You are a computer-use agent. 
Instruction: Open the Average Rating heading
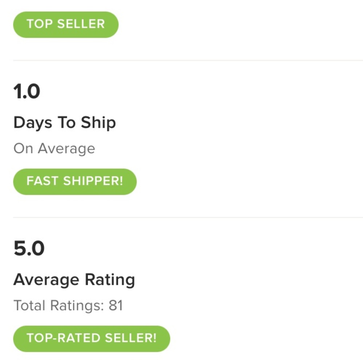(74, 280)
